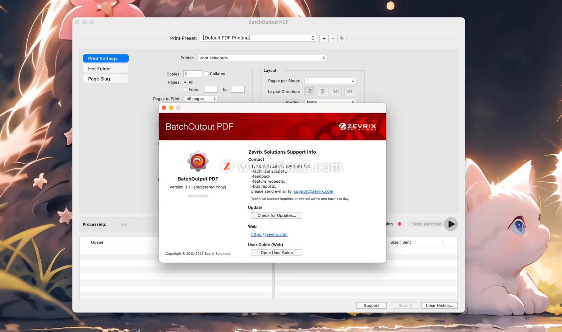Select the third layout direction icon

pos(336,92)
